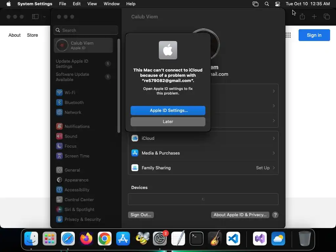This screenshot has width=336, height=252.
Task: Select Calub Viem Apple ID sidebar entry
Action: click(83, 45)
